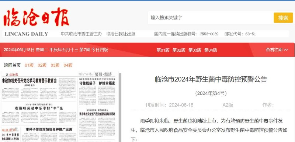Open 第04版 in the red bar
Viewport: 295px width, 142px height.
coord(211,50)
